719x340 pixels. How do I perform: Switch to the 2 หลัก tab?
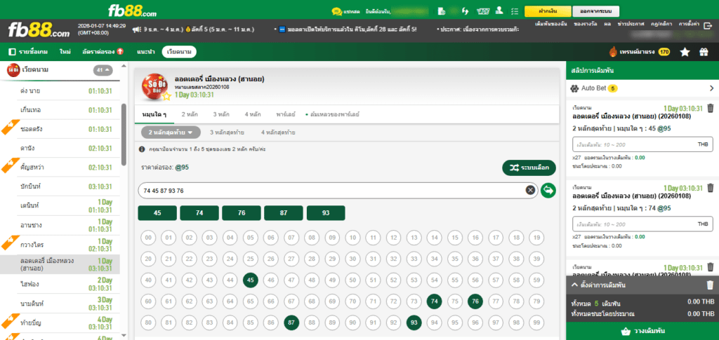[190, 114]
